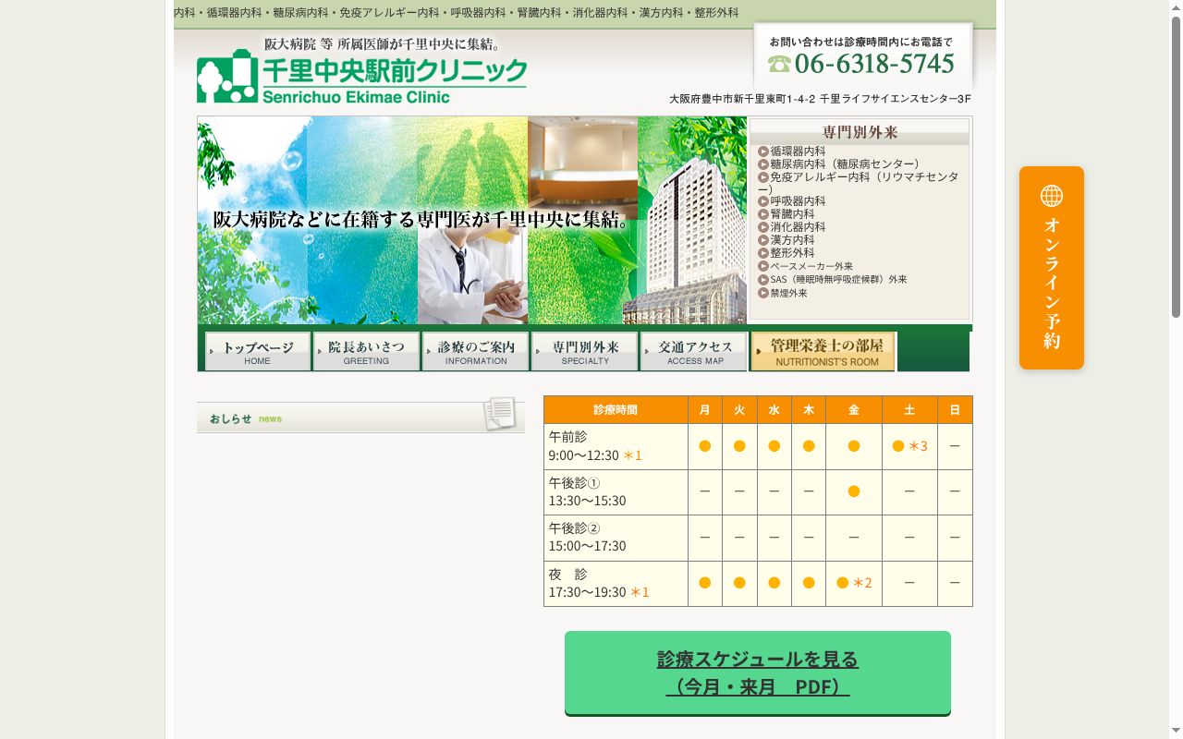
Task: Open 院長あいさつ GREETING menu
Action: pyautogui.click(x=367, y=352)
